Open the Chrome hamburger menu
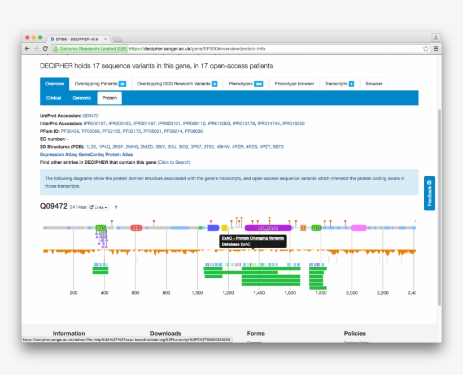 (435, 49)
